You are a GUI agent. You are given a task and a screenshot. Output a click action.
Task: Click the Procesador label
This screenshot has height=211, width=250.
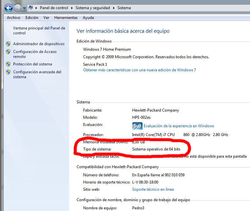93,135
